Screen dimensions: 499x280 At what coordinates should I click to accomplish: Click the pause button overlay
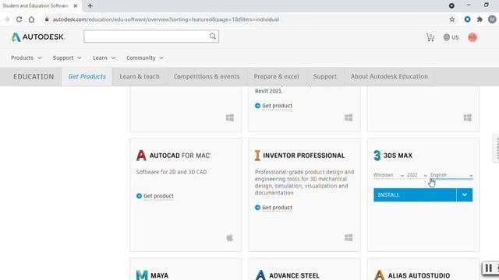(489, 268)
